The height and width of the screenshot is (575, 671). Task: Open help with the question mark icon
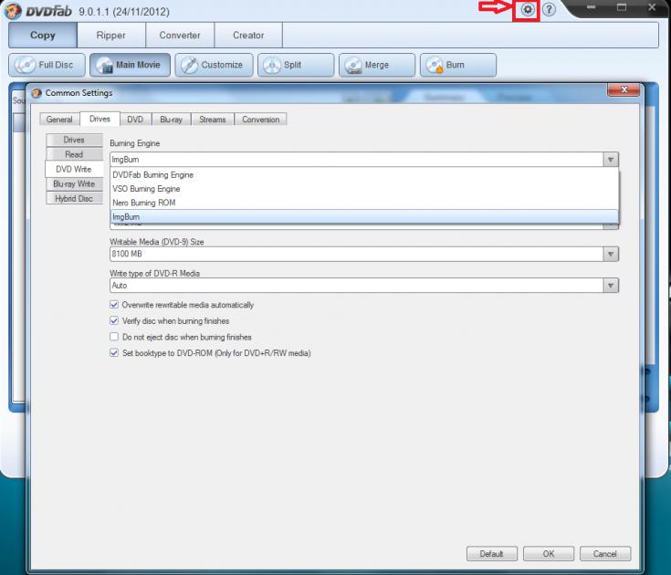(549, 9)
